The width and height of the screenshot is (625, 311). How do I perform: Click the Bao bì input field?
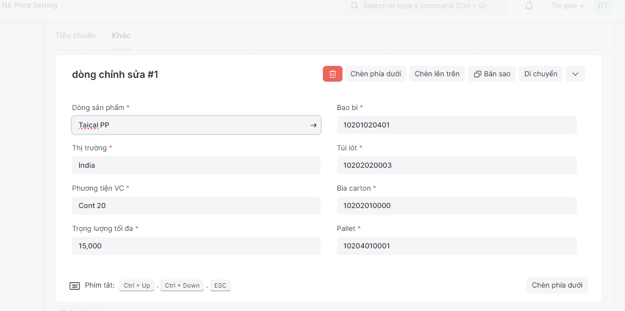[456, 125]
